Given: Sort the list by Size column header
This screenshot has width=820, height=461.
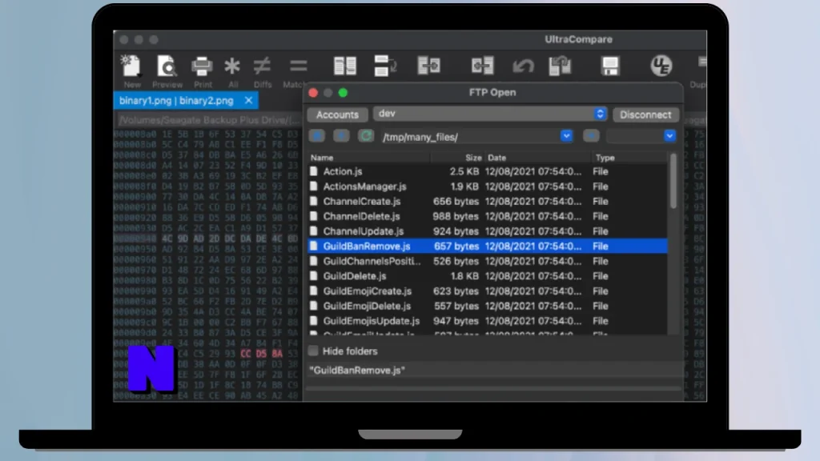Looking at the screenshot, I should pos(456,158).
